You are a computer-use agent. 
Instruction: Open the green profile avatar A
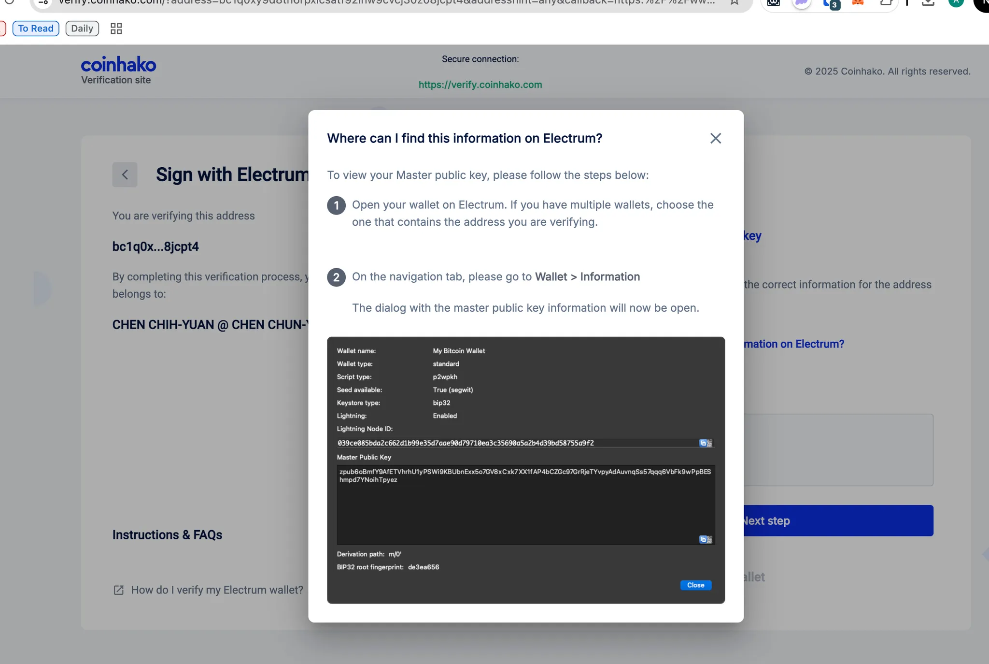click(956, 2)
